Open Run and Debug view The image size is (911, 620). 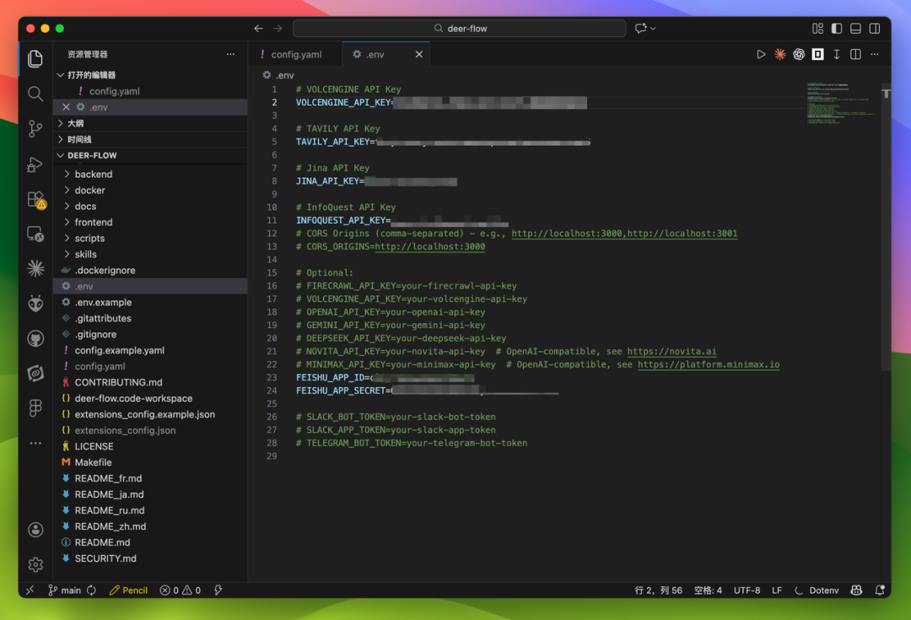pyautogui.click(x=35, y=164)
